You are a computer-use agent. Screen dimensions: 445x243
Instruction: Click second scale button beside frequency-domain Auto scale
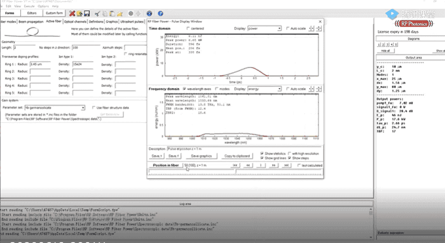(x=319, y=89)
